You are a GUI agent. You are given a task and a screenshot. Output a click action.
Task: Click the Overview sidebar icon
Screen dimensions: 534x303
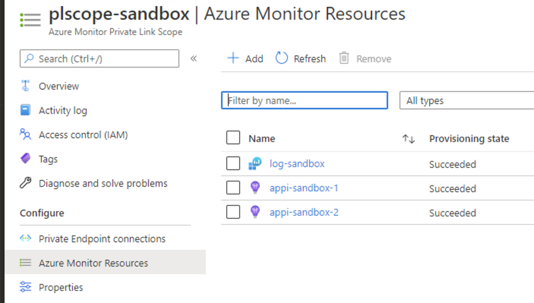tap(25, 86)
